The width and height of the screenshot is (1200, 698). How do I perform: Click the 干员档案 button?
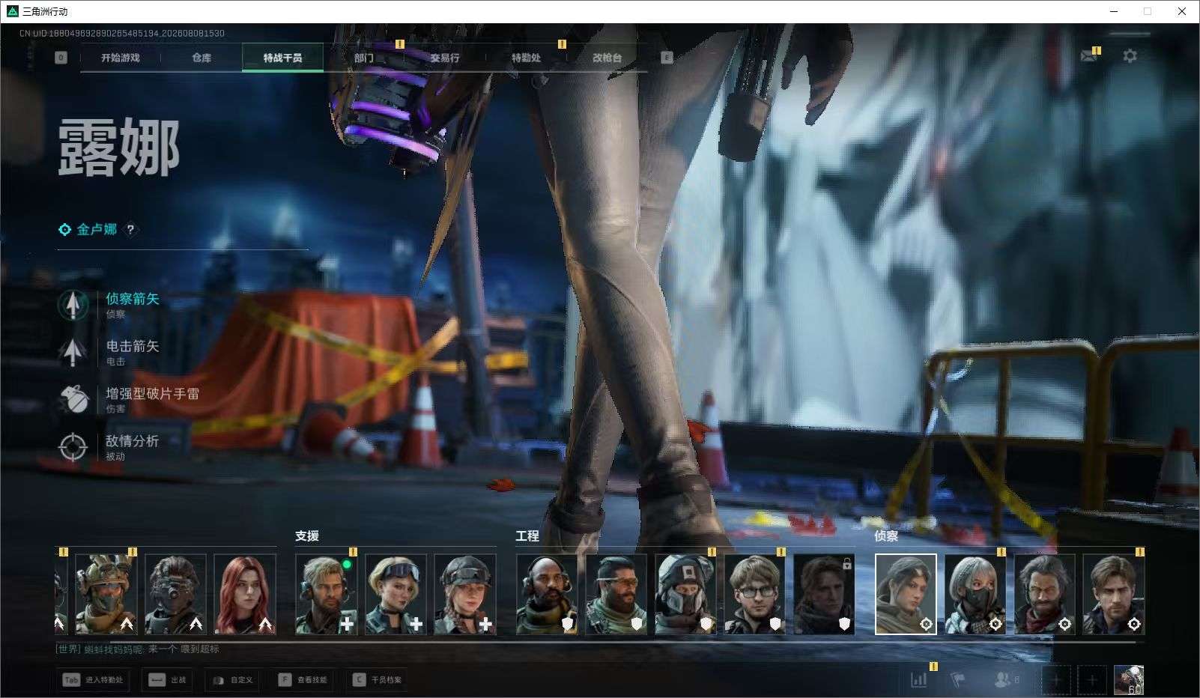[377, 680]
